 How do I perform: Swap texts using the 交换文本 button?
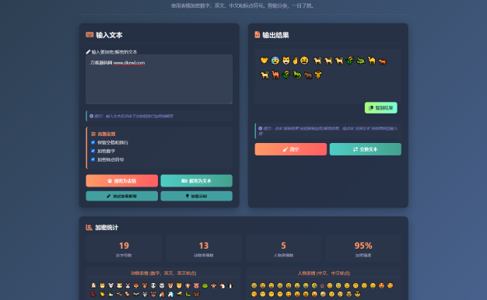point(366,149)
